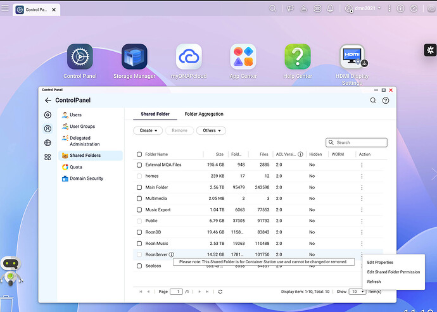Check the Roon Music checkbox
437x312 pixels.
point(139,244)
